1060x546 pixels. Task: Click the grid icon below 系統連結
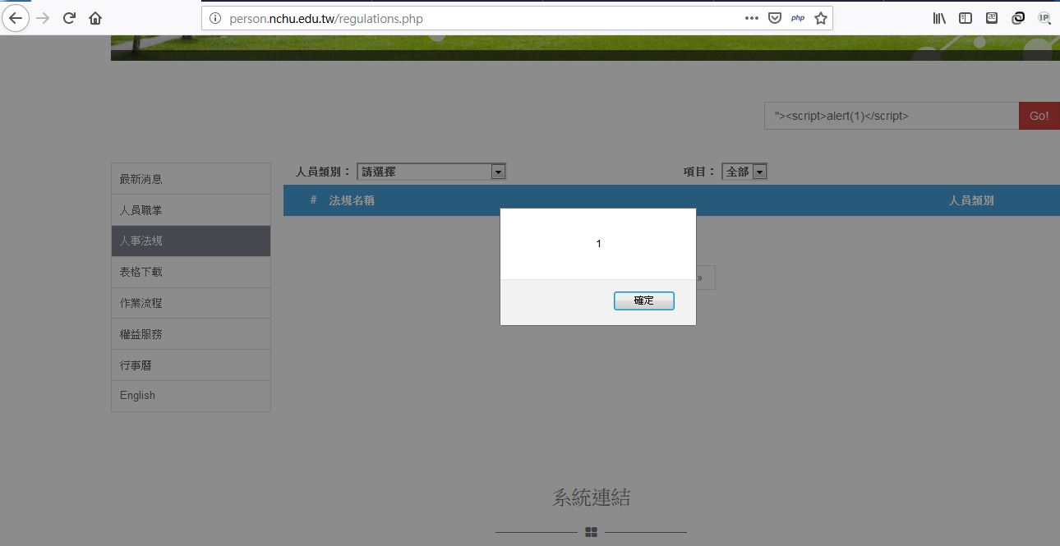[591, 532]
